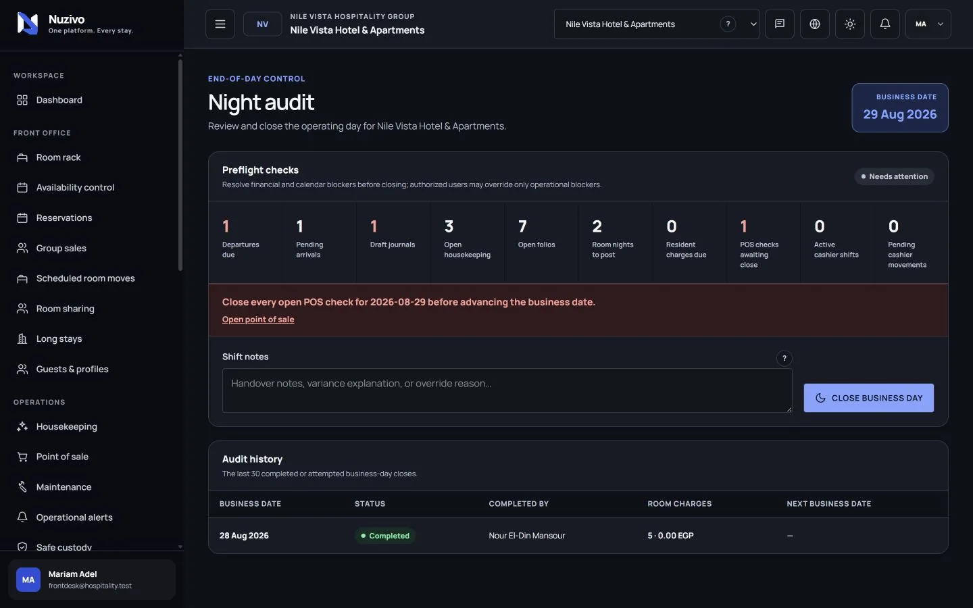The height and width of the screenshot is (608, 973).
Task: Click the Scheduled room moves icon
Action: [x=22, y=278]
